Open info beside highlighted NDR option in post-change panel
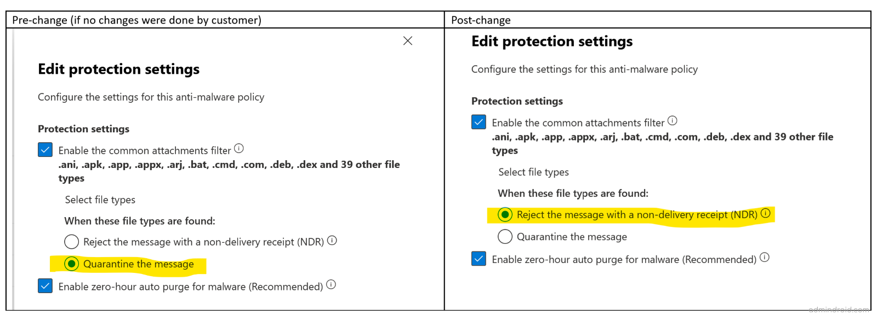The width and height of the screenshot is (877, 321). [766, 212]
